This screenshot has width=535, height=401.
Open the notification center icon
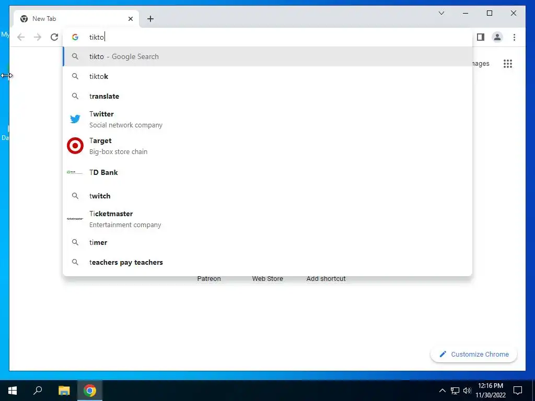pyautogui.click(x=518, y=391)
